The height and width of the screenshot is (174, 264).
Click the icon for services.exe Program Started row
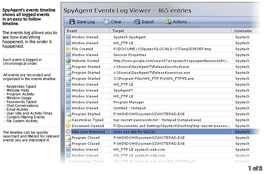click(x=68, y=73)
